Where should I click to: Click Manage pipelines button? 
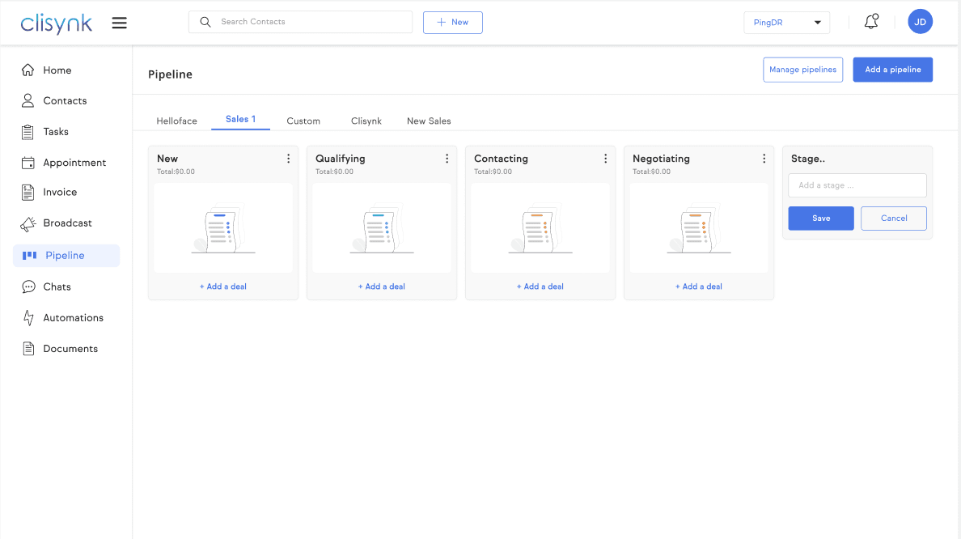coord(802,70)
